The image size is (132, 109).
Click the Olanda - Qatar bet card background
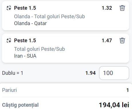tap(66, 16)
